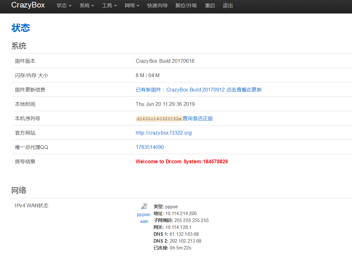Viewport: 352px width, 261px height.
Task: Click the 官方网站 row label
Action: click(25, 133)
